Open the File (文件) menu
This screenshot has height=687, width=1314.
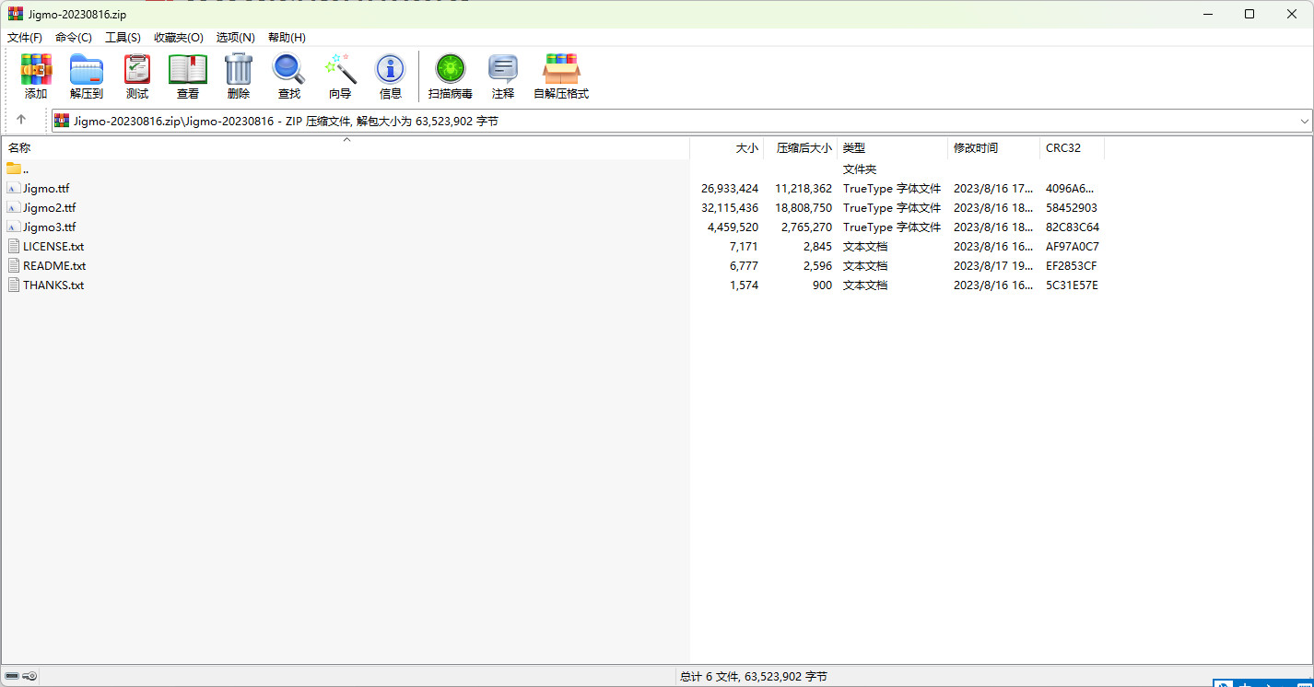pos(25,38)
